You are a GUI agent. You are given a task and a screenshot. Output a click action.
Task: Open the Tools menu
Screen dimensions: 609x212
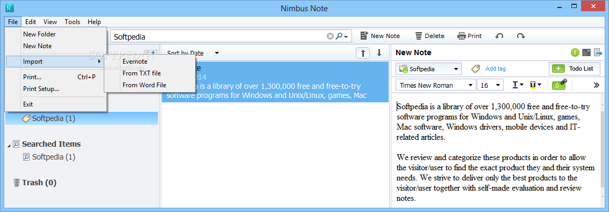(x=72, y=22)
